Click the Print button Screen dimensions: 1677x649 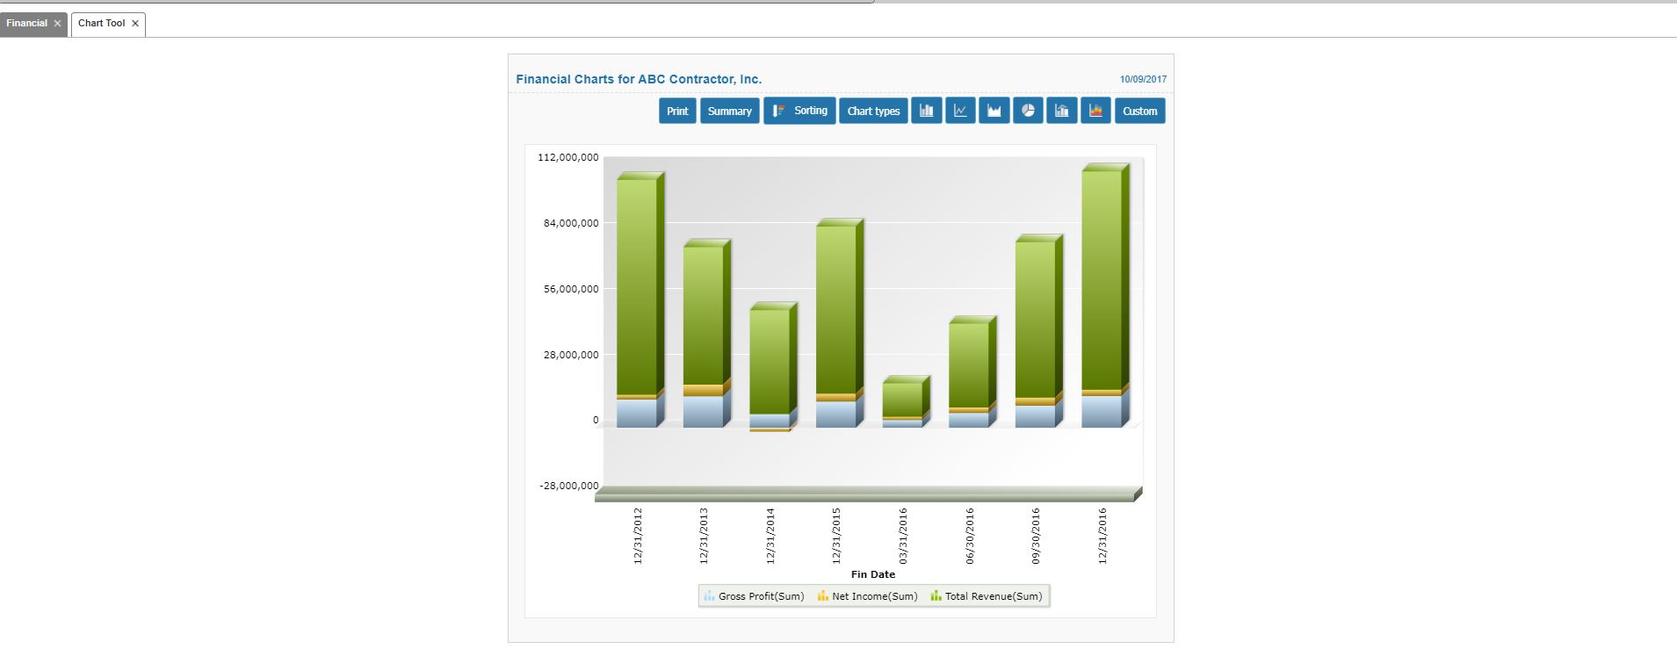(x=677, y=111)
